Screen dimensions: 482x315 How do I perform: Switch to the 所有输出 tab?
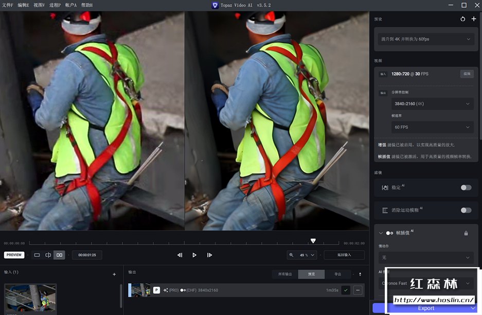pyautogui.click(x=284, y=274)
